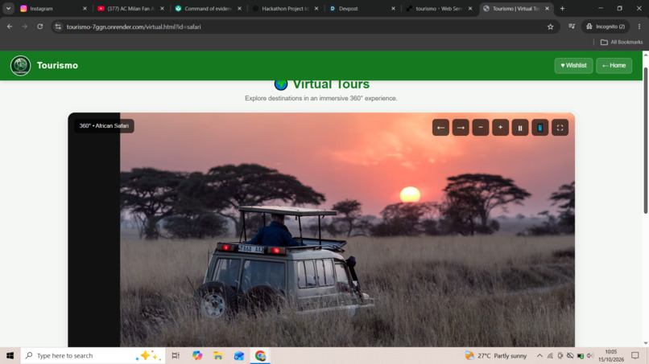This screenshot has height=364, width=649.
Task: Click the Chrome taskbar icon
Action: tap(260, 355)
